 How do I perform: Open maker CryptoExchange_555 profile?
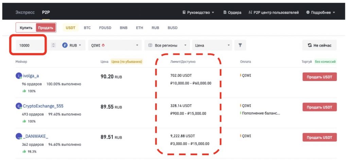43,106
